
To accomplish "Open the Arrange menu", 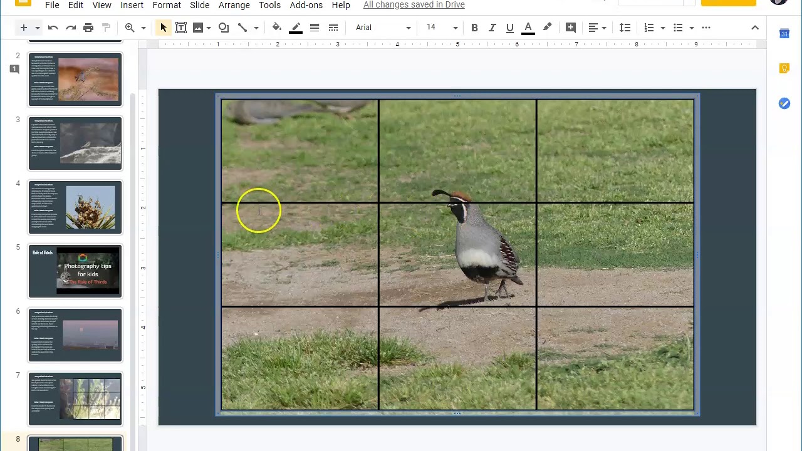I will 234,5.
